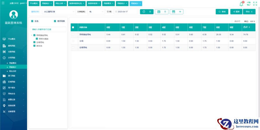
Task: Select the 月 month period button
Action: (x=162, y=12)
